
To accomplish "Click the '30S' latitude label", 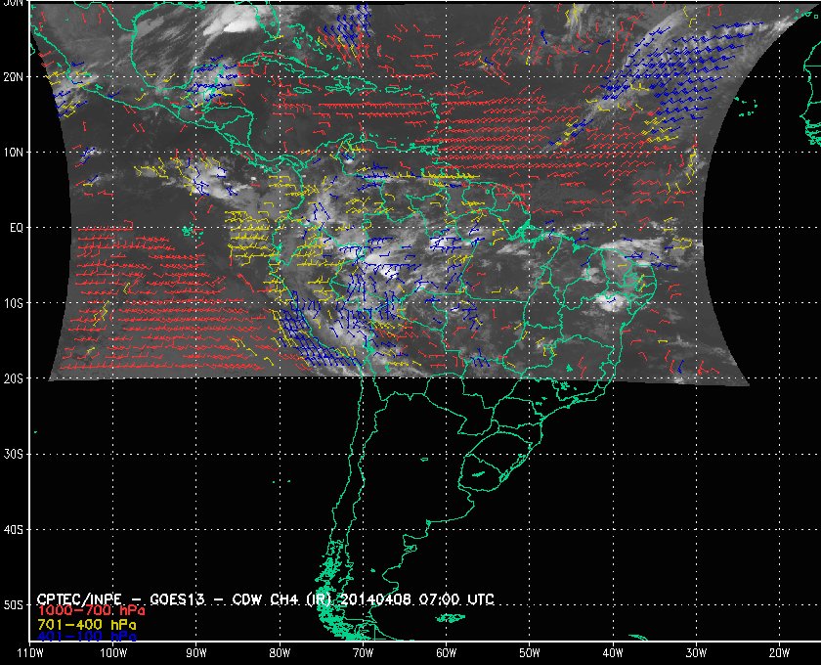I will pos(13,455).
